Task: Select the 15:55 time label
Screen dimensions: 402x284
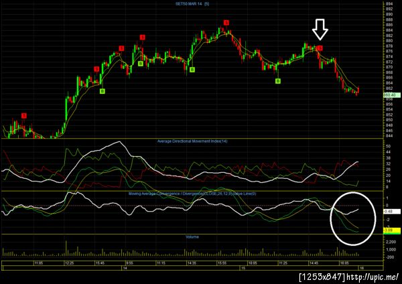Action: coord(222,263)
